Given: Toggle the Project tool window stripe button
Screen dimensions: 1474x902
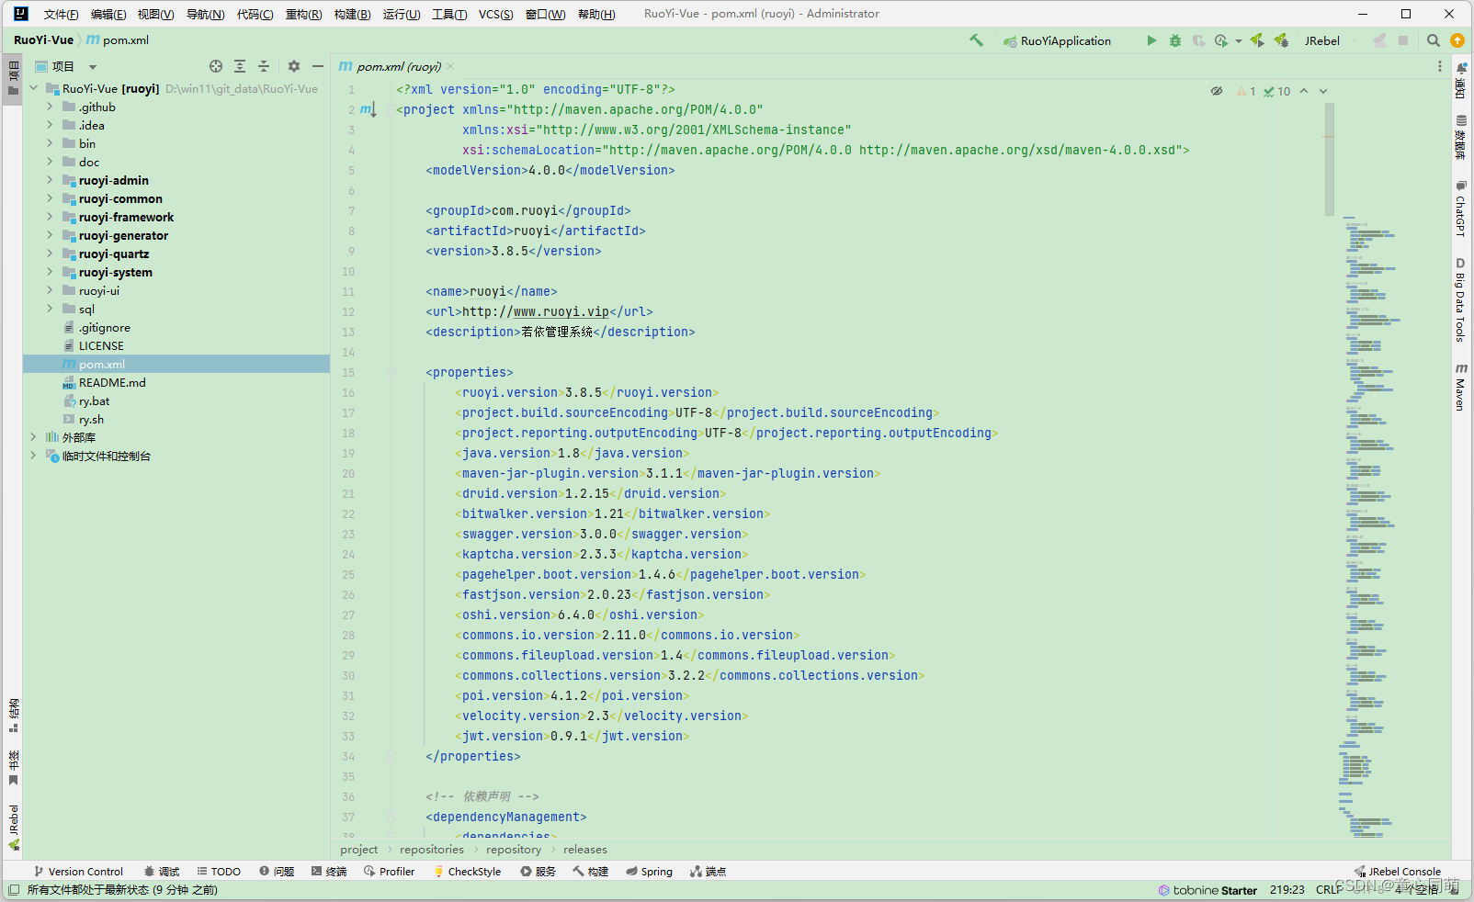Looking at the screenshot, I should click(x=13, y=79).
